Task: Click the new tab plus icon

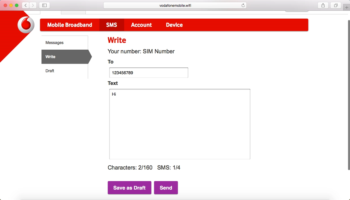Action: click(x=346, y=7)
